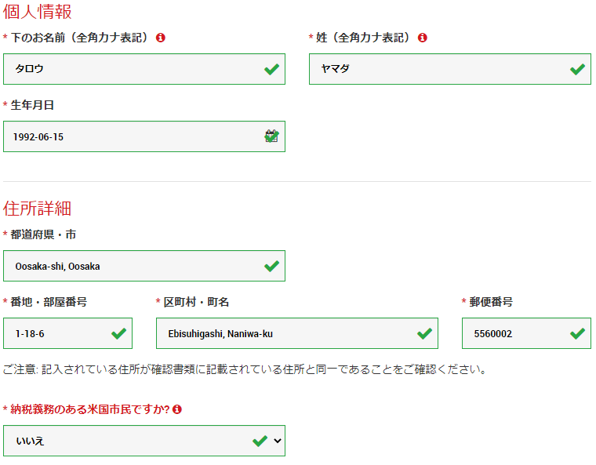Click green checkmark in Oosaka-shi field
596x465 pixels.
tap(271, 266)
